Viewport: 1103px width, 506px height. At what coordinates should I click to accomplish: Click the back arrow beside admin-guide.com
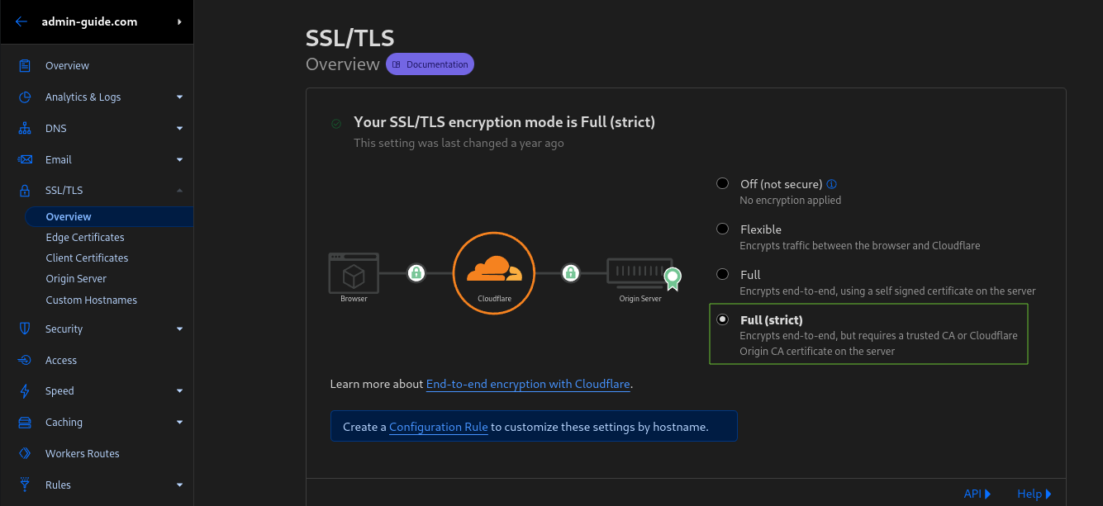pyautogui.click(x=21, y=21)
